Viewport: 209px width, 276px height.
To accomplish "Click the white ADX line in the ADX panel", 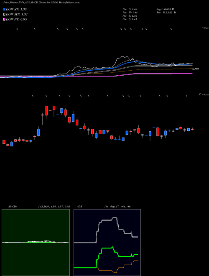I will coord(107,220).
